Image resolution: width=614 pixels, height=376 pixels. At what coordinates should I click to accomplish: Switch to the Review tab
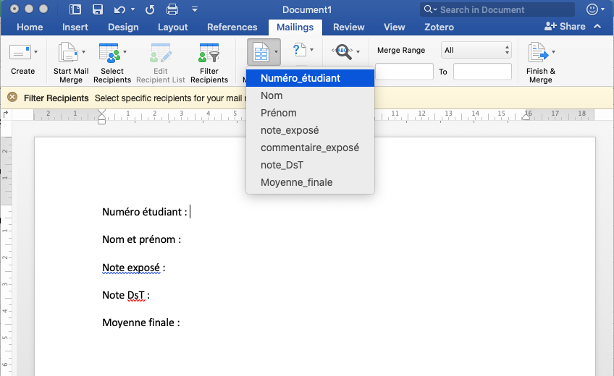coord(348,27)
